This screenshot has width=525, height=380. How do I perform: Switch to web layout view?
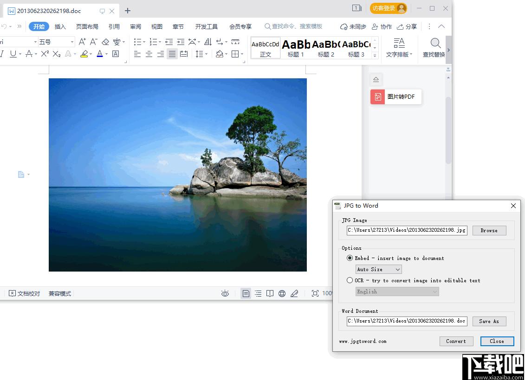pyautogui.click(x=282, y=293)
